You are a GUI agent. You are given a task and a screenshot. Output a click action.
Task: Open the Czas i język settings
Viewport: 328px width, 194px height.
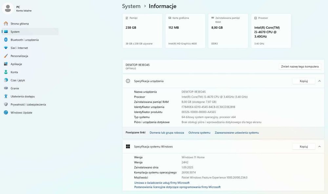(17, 80)
